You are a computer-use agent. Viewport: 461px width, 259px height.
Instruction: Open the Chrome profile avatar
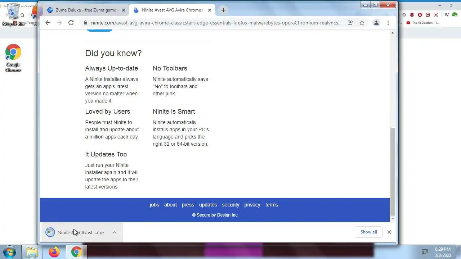pos(376,23)
